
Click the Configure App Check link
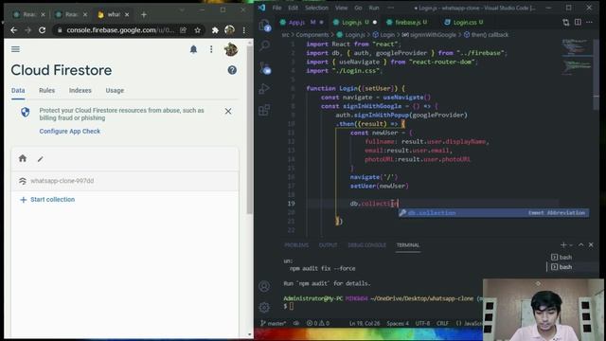(69, 132)
